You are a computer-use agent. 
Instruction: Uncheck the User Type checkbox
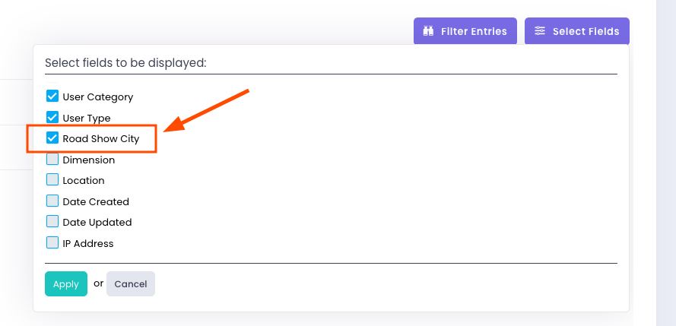(x=52, y=118)
